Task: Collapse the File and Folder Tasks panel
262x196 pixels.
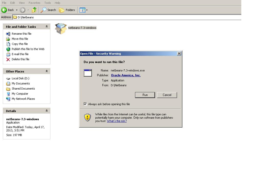Action: (47, 27)
